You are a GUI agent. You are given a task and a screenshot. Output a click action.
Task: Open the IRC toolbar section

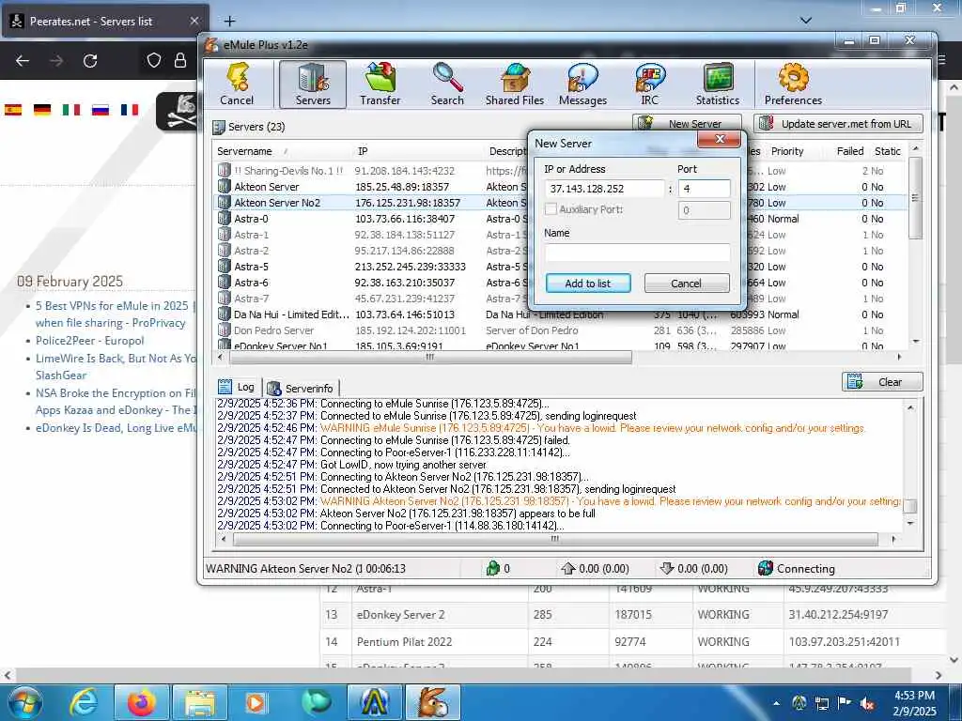coord(650,84)
